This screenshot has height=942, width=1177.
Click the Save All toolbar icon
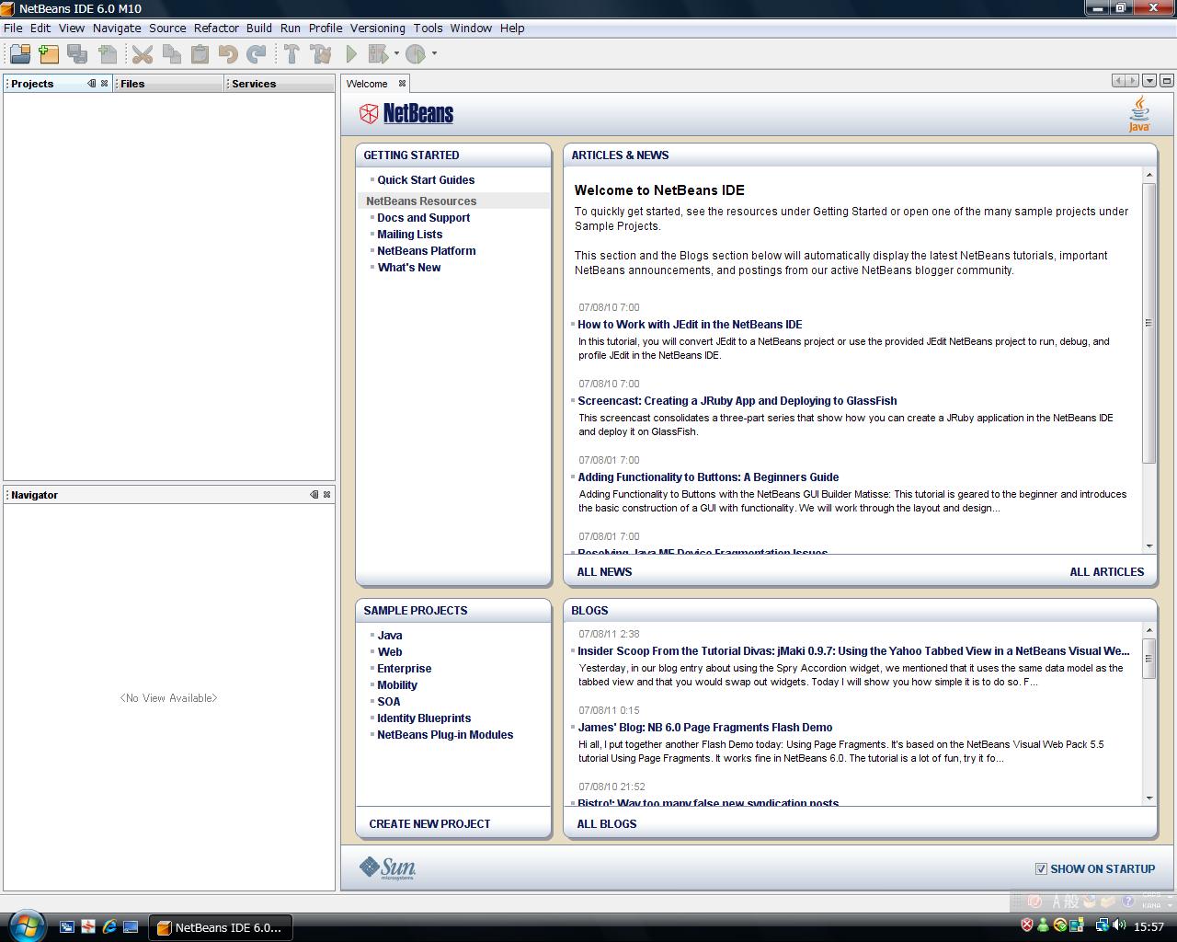(x=78, y=54)
